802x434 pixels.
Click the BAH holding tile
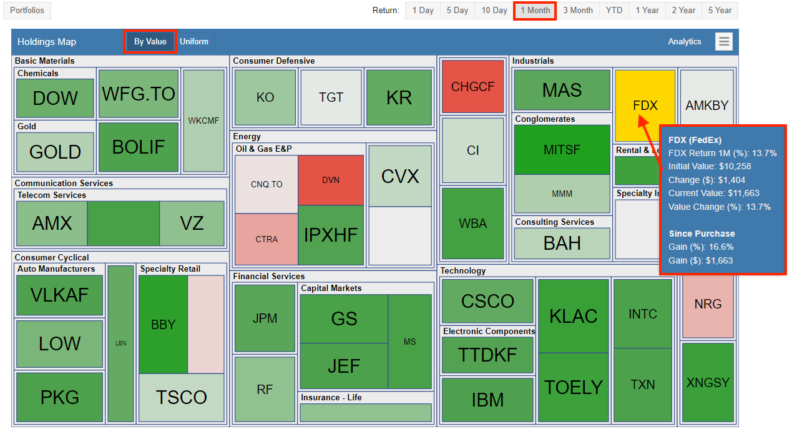562,244
